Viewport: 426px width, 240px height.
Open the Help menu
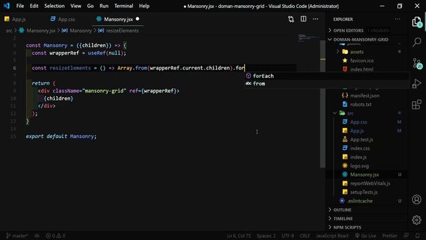[x=144, y=6]
